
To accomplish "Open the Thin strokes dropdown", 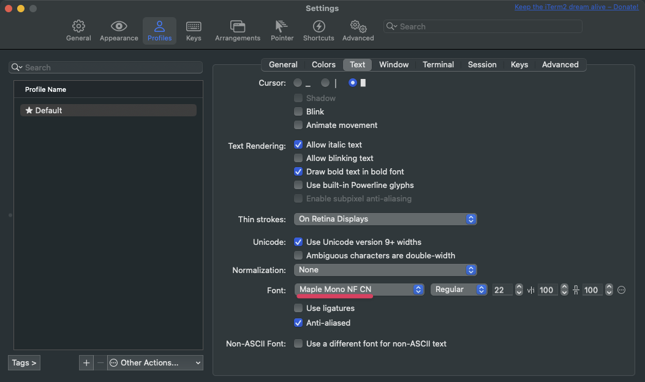I will 385,219.
